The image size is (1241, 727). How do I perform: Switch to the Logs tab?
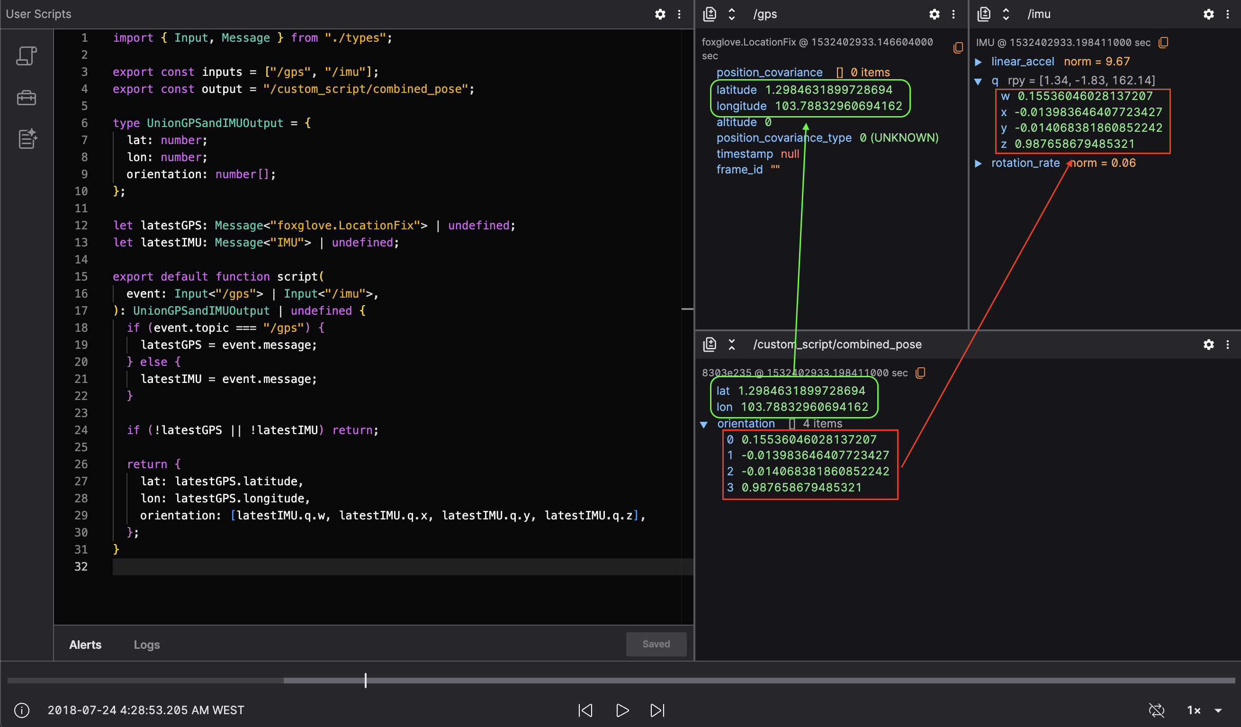[147, 645]
